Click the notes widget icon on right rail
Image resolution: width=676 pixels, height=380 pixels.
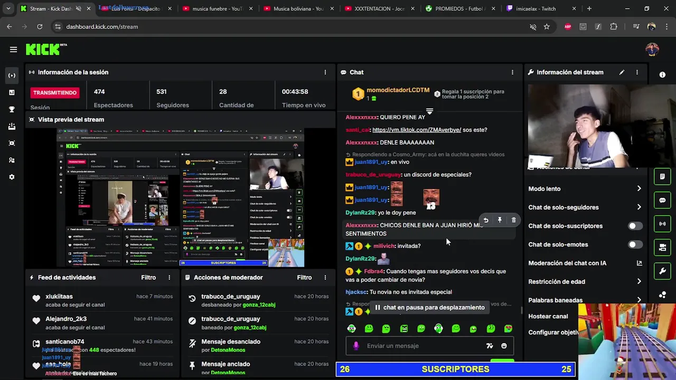(x=662, y=176)
